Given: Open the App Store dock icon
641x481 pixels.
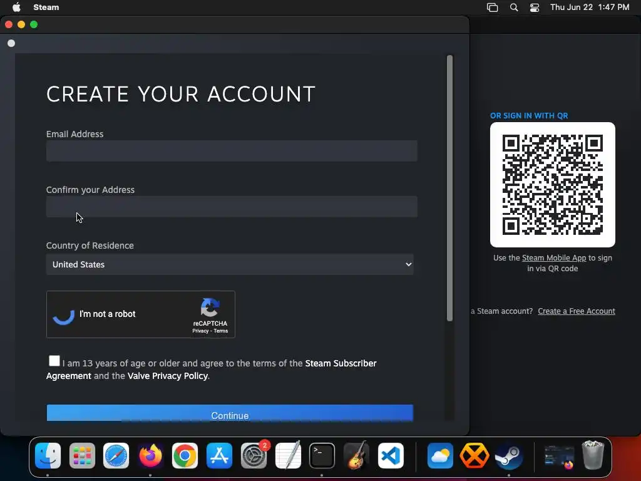Looking at the screenshot, I should [219, 456].
